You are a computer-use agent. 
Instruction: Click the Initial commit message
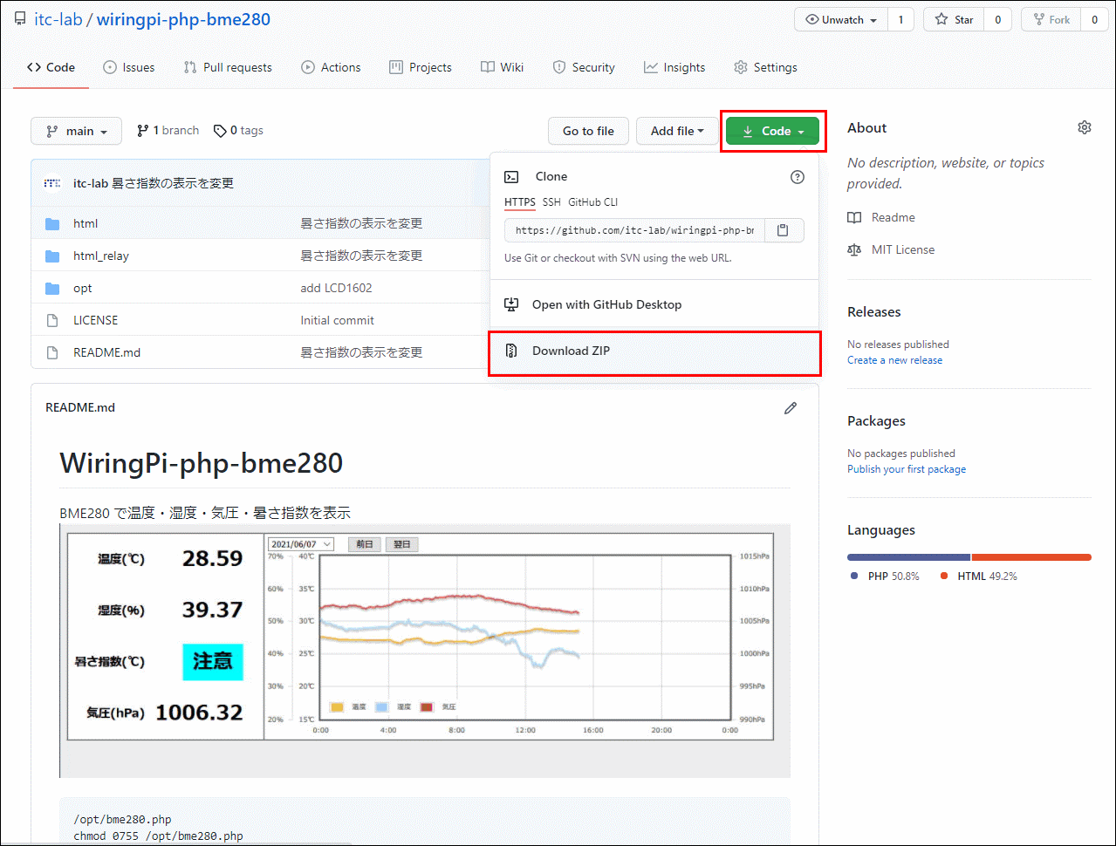[338, 321]
